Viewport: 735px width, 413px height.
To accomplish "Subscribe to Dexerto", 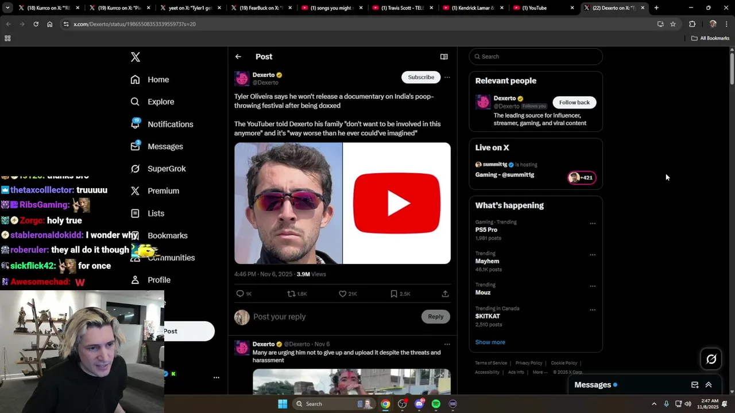I will [x=421, y=77].
